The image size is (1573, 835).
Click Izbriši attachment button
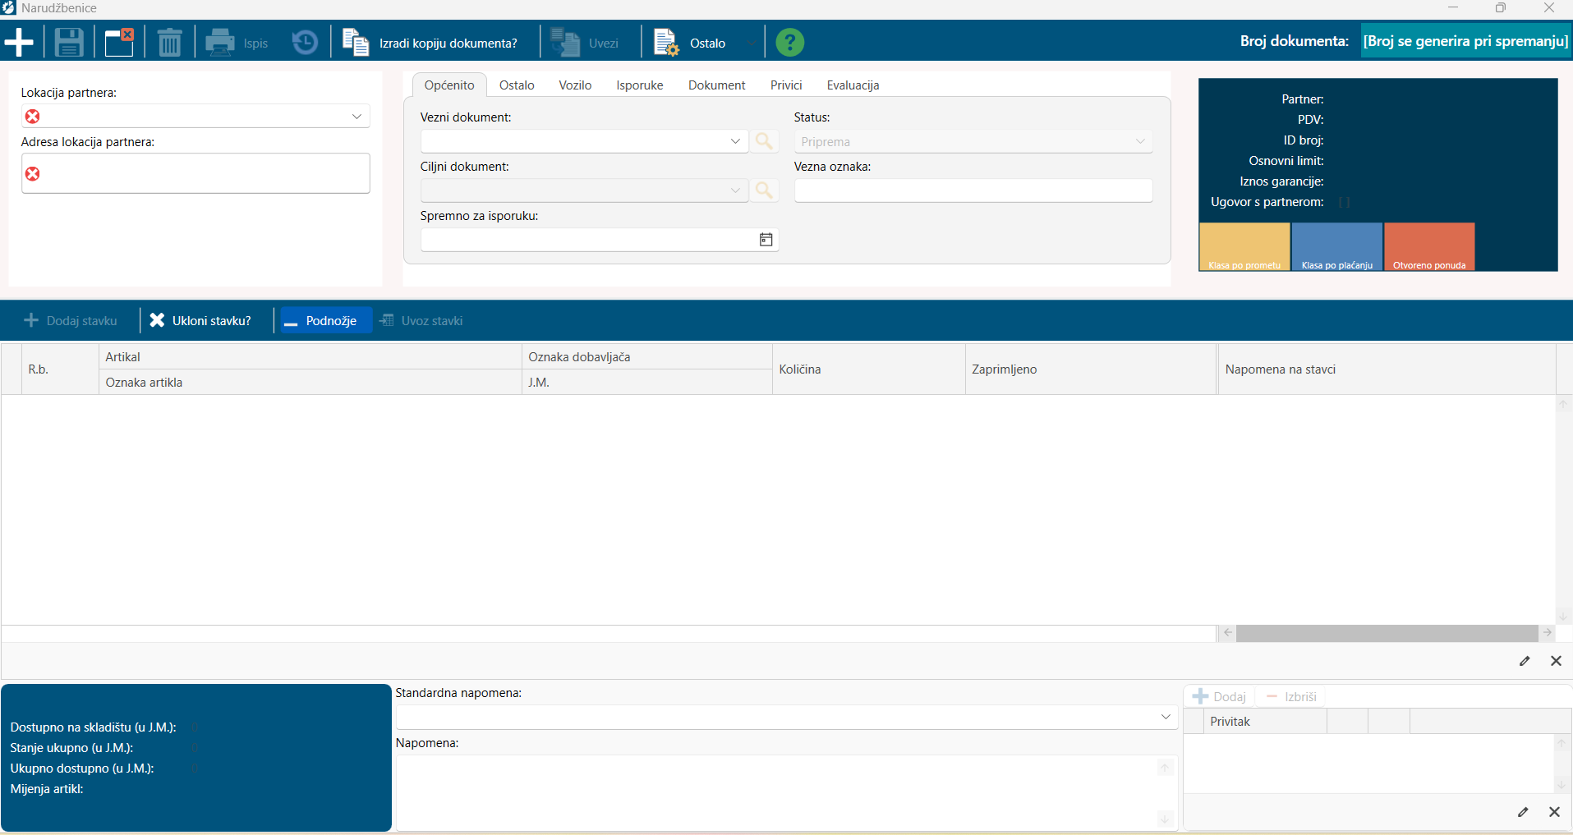1291,696
